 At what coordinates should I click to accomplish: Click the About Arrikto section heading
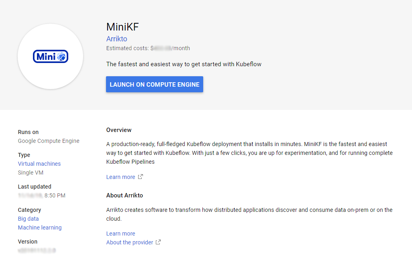point(124,195)
